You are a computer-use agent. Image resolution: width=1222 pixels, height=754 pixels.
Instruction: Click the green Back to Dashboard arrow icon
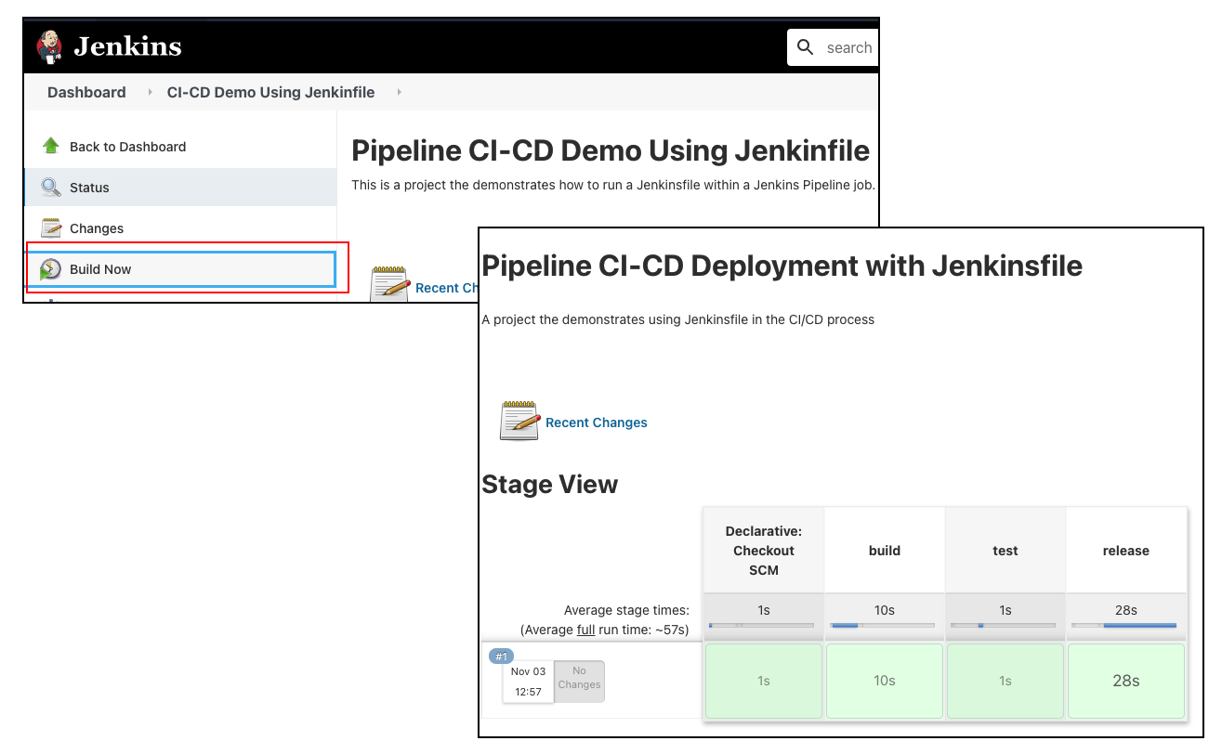point(51,147)
